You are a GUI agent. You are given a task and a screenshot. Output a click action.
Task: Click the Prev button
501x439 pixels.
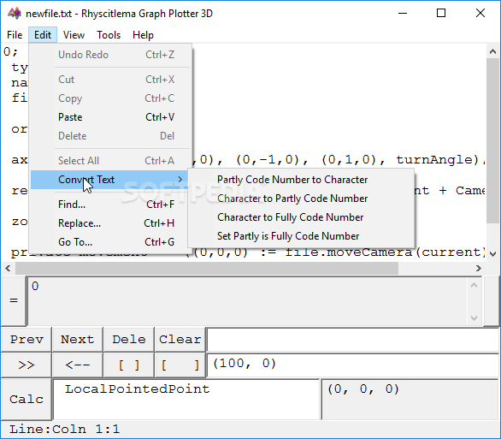pyautogui.click(x=27, y=339)
